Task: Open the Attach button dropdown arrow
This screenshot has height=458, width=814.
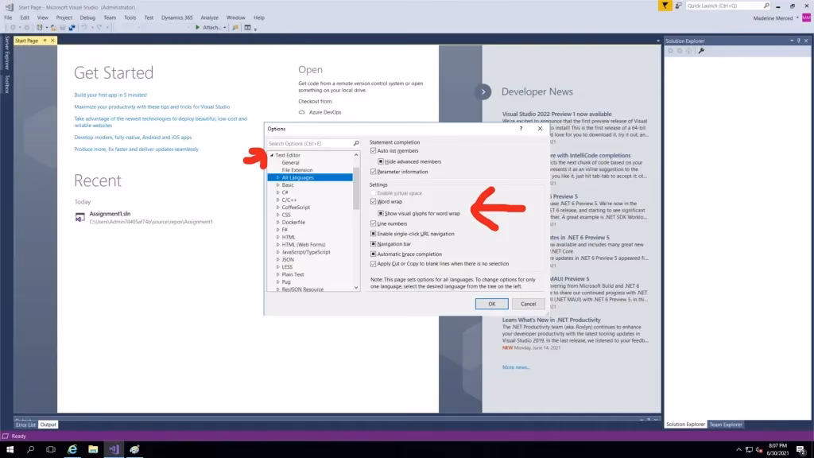Action: (225, 28)
